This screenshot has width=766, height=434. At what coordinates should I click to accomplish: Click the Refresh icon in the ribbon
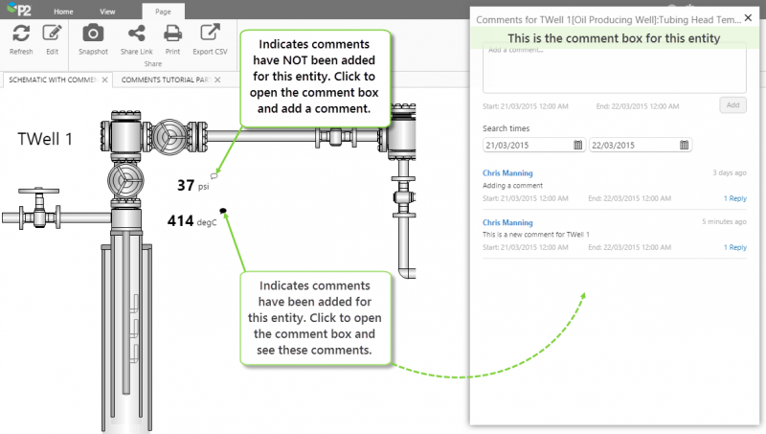tap(21, 34)
